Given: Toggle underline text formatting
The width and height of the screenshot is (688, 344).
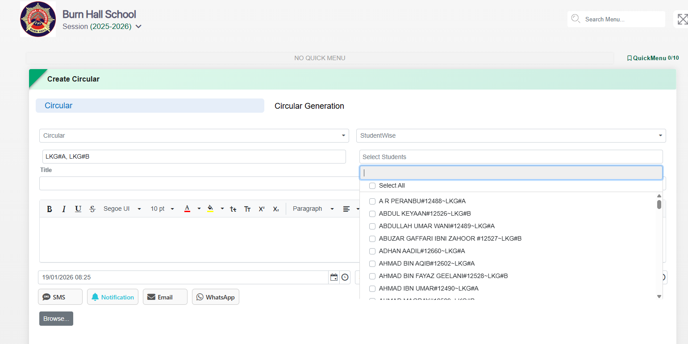Looking at the screenshot, I should (x=78, y=209).
